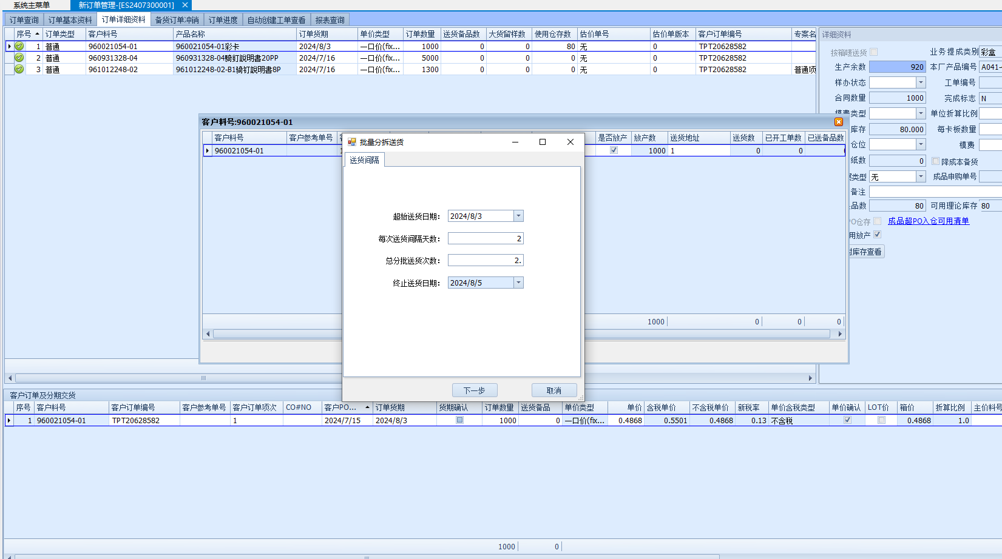Open the 成品超PO入仓可用清单 link
Screen dimensions: 1002x559
tap(929, 221)
